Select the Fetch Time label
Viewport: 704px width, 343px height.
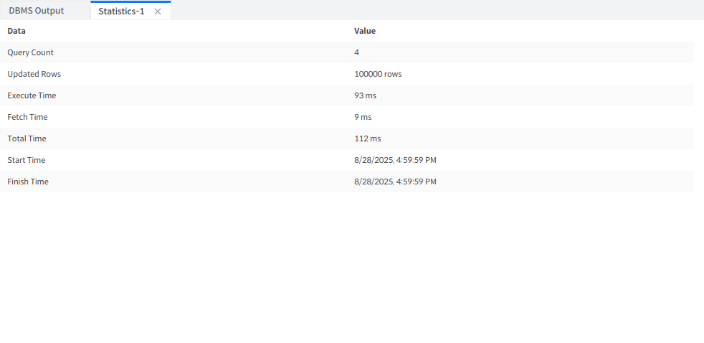(27, 117)
